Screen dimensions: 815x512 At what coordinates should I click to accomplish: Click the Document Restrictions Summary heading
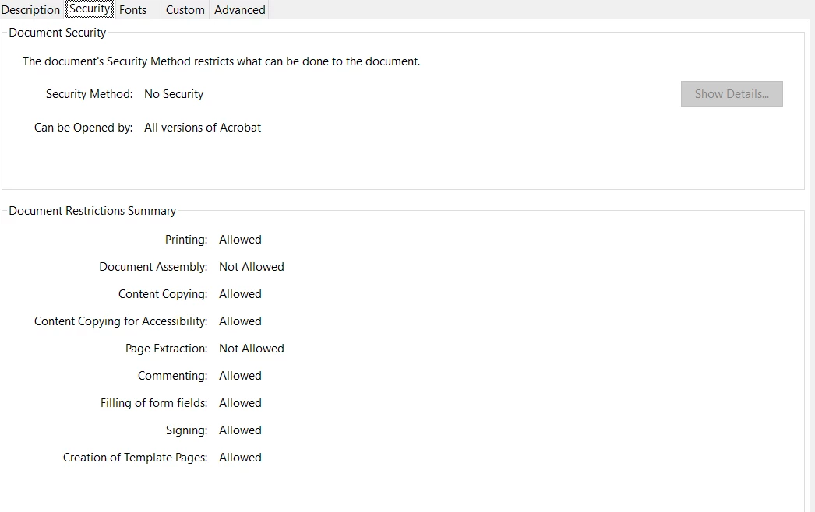pyautogui.click(x=93, y=211)
